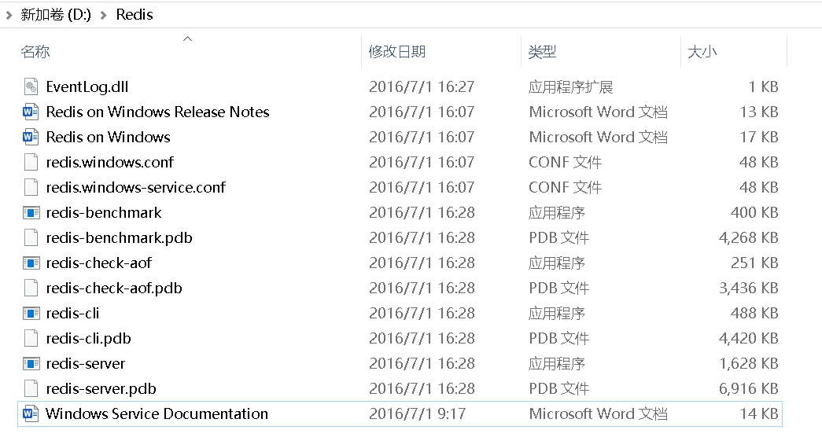Viewport: 822px width, 441px height.
Task: Sort files by 类型 column header
Action: pos(542,52)
